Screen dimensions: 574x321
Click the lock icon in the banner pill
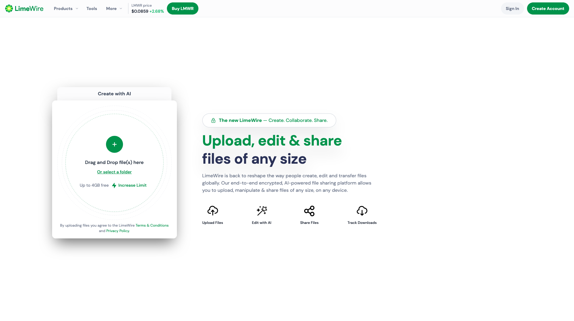(x=213, y=120)
